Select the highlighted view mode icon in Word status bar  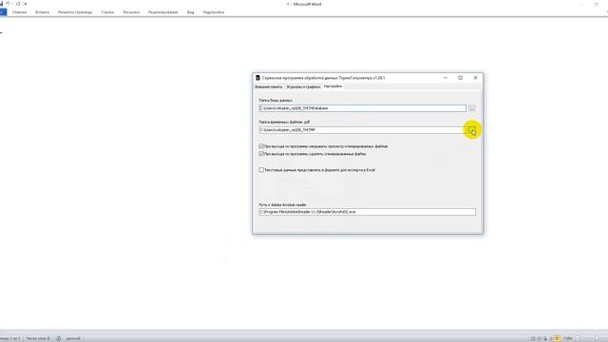click(557, 338)
